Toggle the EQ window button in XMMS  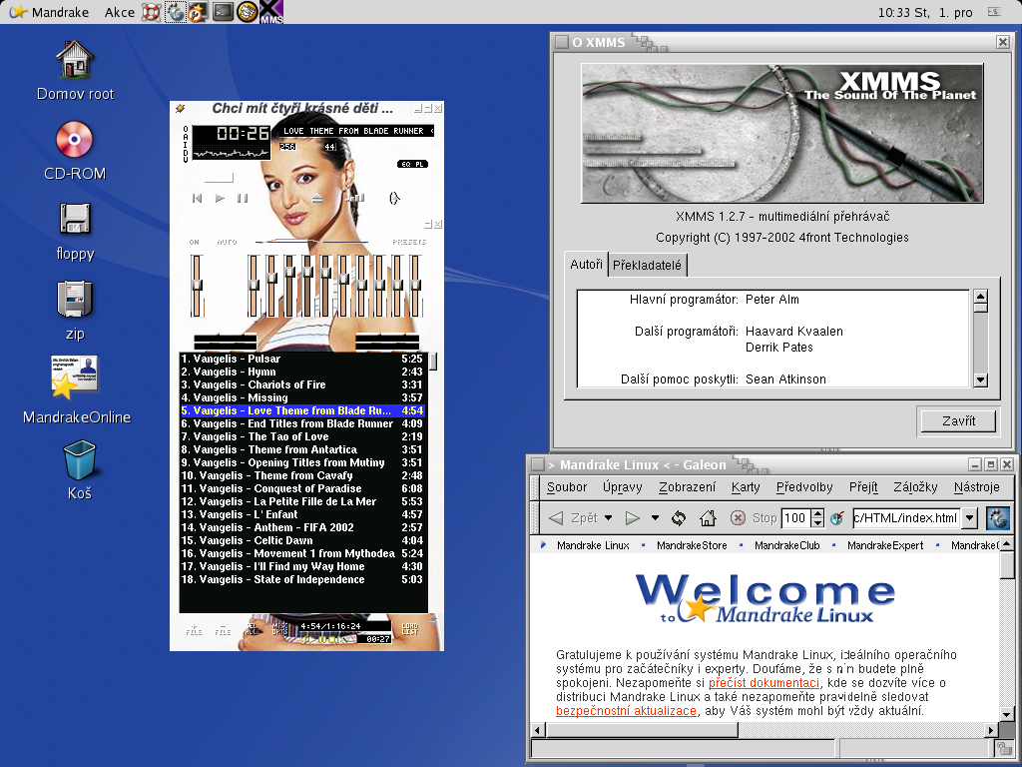(407, 164)
